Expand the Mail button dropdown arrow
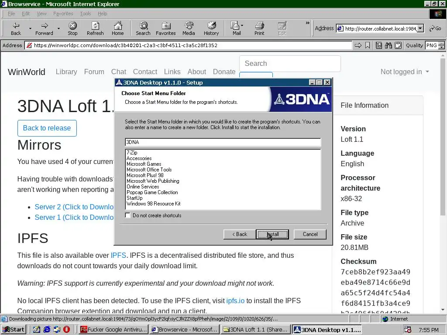 pyautogui.click(x=242, y=26)
